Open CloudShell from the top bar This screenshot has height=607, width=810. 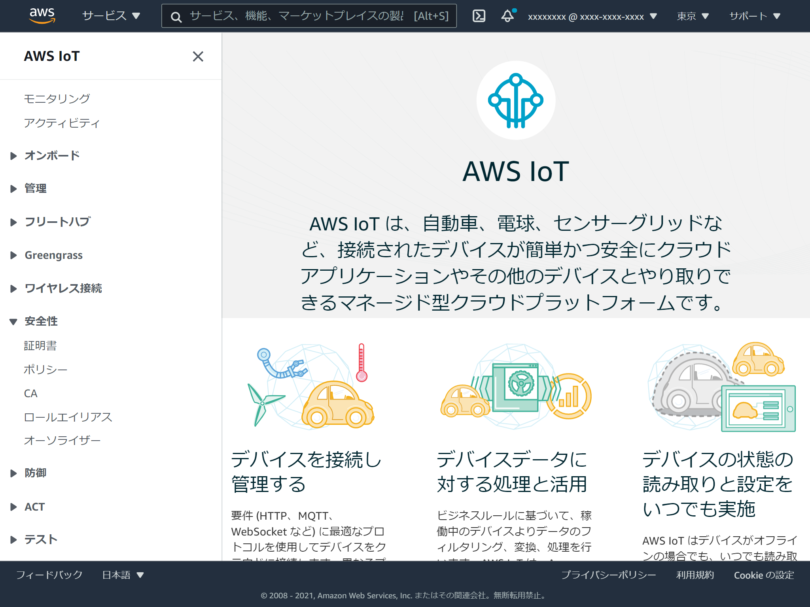pyautogui.click(x=479, y=16)
